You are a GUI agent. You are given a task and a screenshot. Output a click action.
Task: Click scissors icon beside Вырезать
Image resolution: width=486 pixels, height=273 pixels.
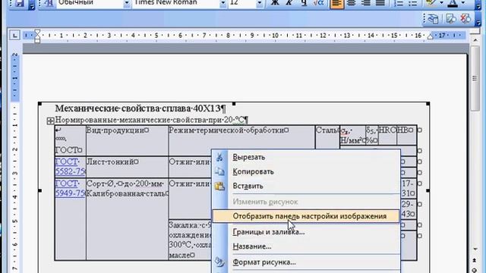(x=219, y=157)
